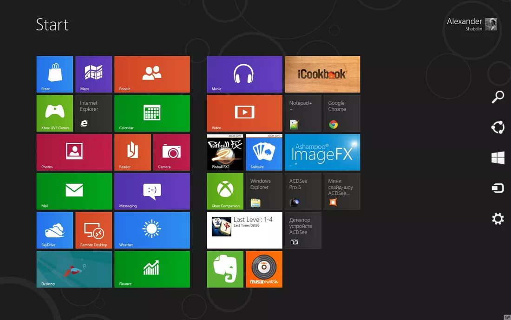The height and width of the screenshot is (320, 511).
Task: Open the Store tile
Action: (55, 74)
